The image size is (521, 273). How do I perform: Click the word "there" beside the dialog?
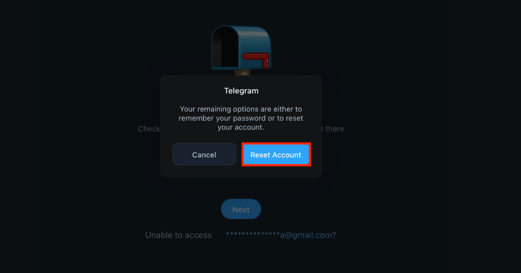click(334, 129)
